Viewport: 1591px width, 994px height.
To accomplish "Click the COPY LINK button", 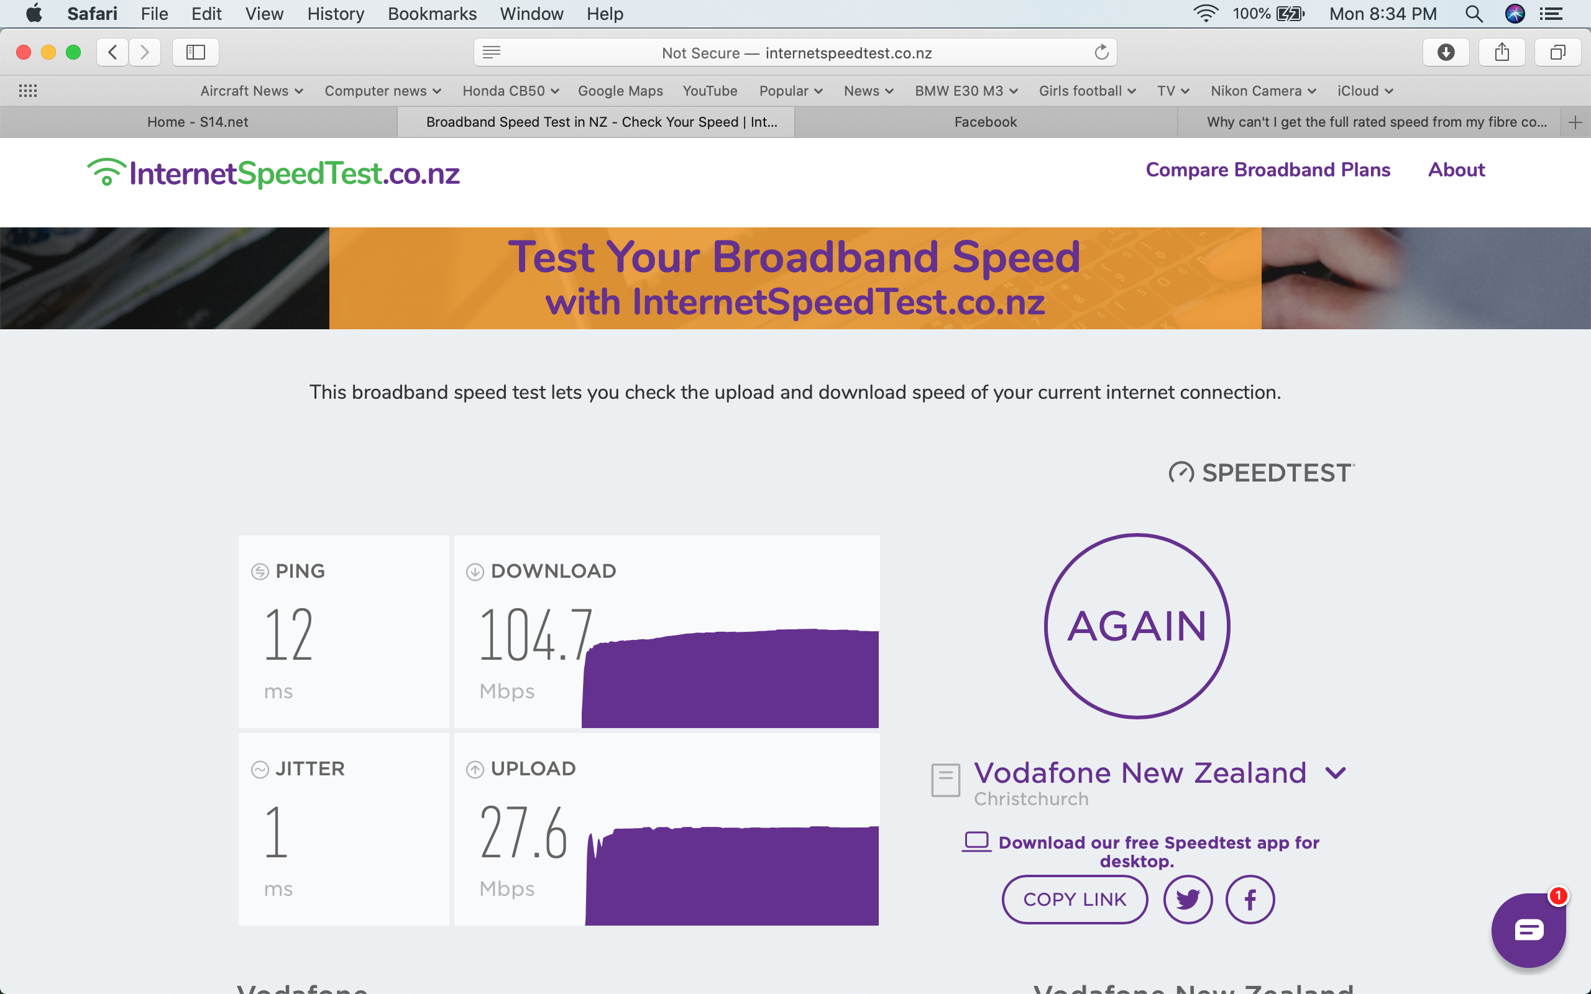I will coord(1075,900).
